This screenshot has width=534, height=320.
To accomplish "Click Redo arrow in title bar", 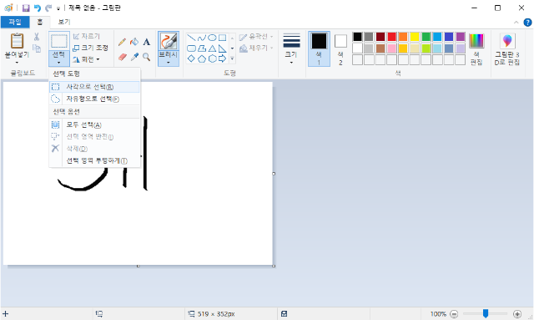I will tap(48, 8).
